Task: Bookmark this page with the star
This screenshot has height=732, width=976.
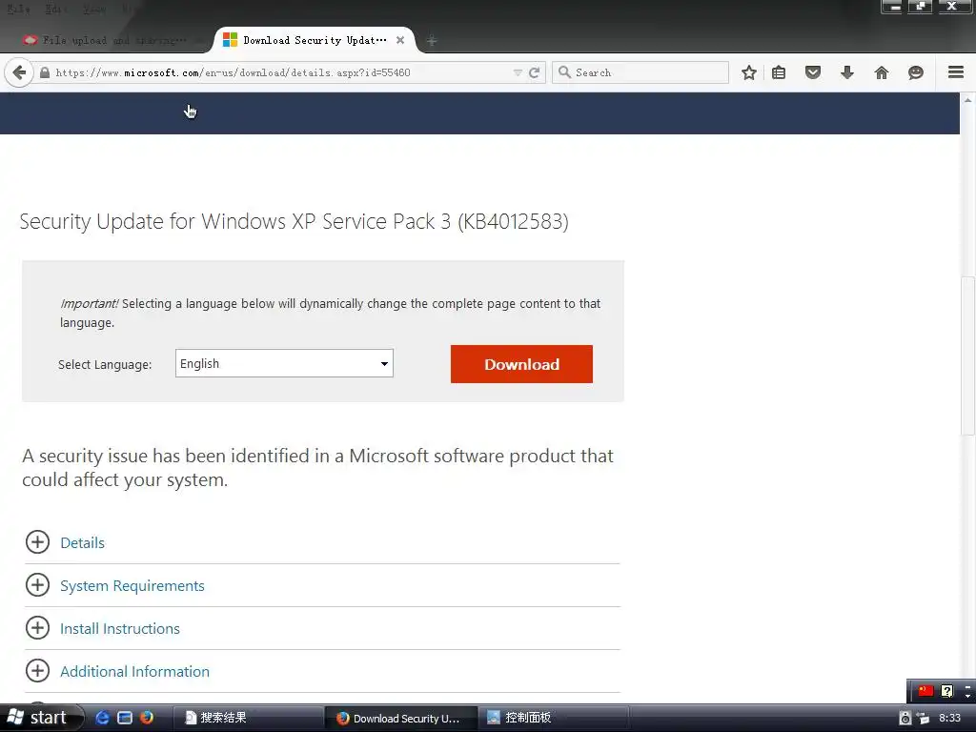Action: pos(749,72)
